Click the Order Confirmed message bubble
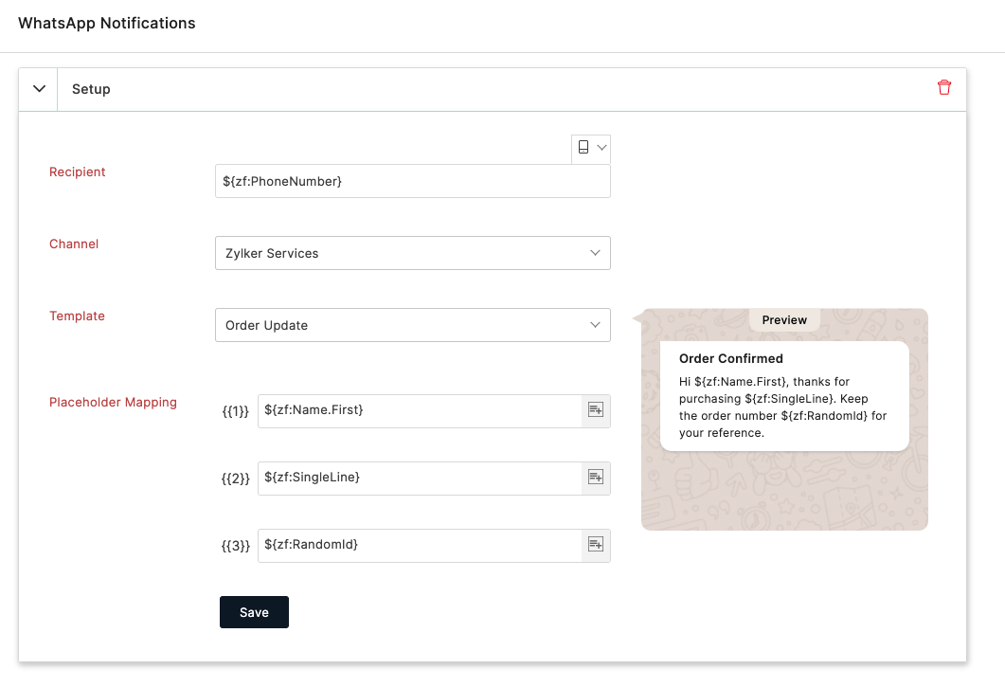This screenshot has height=687, width=1005. 784,395
